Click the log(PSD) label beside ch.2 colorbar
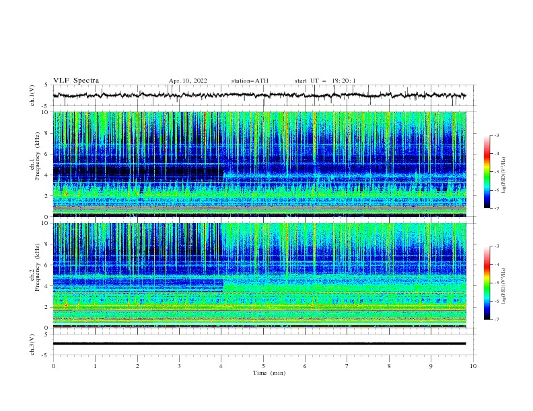The image size is (533, 411). click(504, 285)
